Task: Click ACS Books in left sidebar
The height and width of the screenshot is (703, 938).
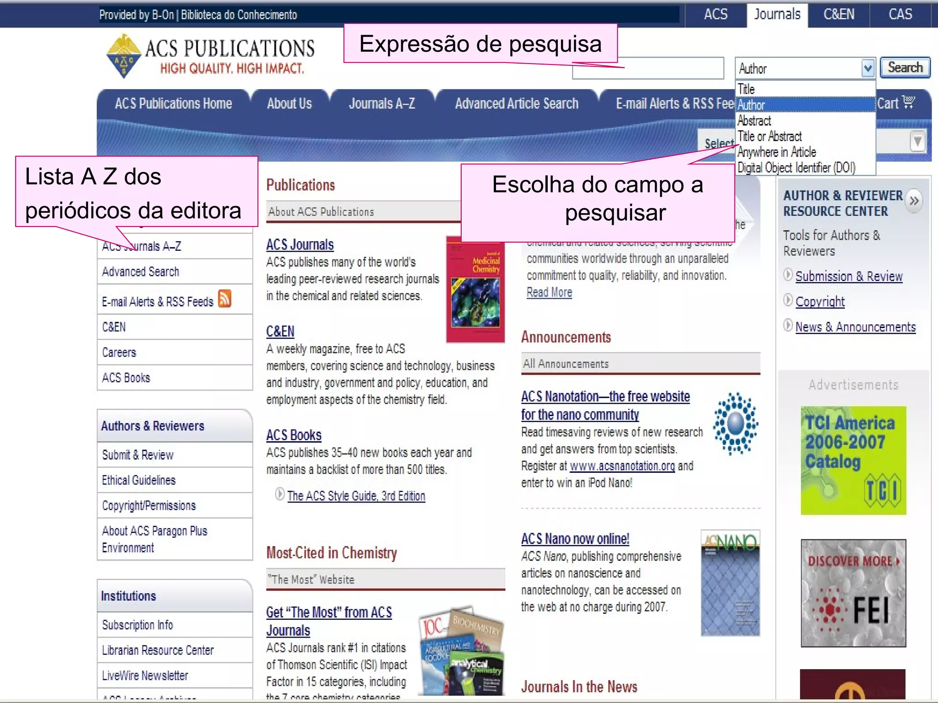Action: (x=175, y=378)
